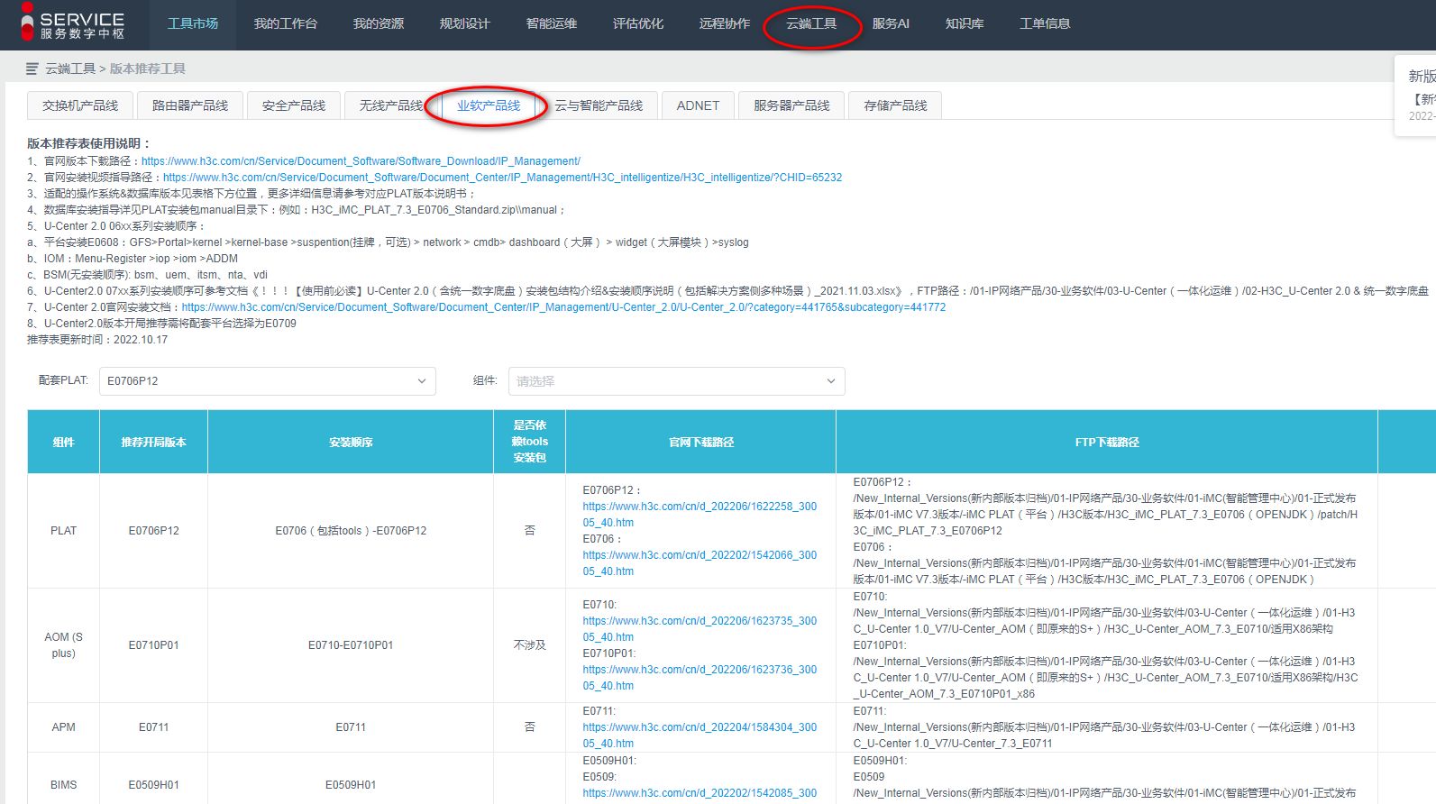Open AOM E0710P01 download link d_202206/1623736
1436x804 pixels.
(700, 678)
